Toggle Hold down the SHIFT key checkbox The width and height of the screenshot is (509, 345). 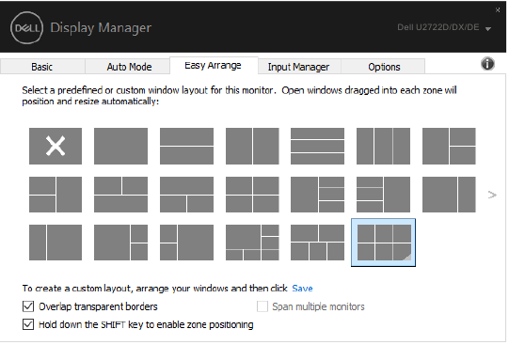click(28, 324)
